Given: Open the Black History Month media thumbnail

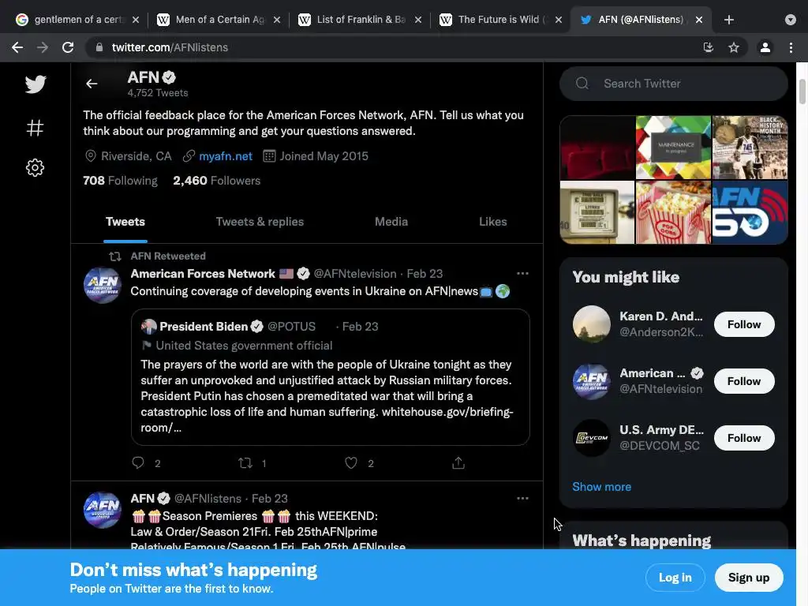Looking at the screenshot, I should (x=750, y=148).
